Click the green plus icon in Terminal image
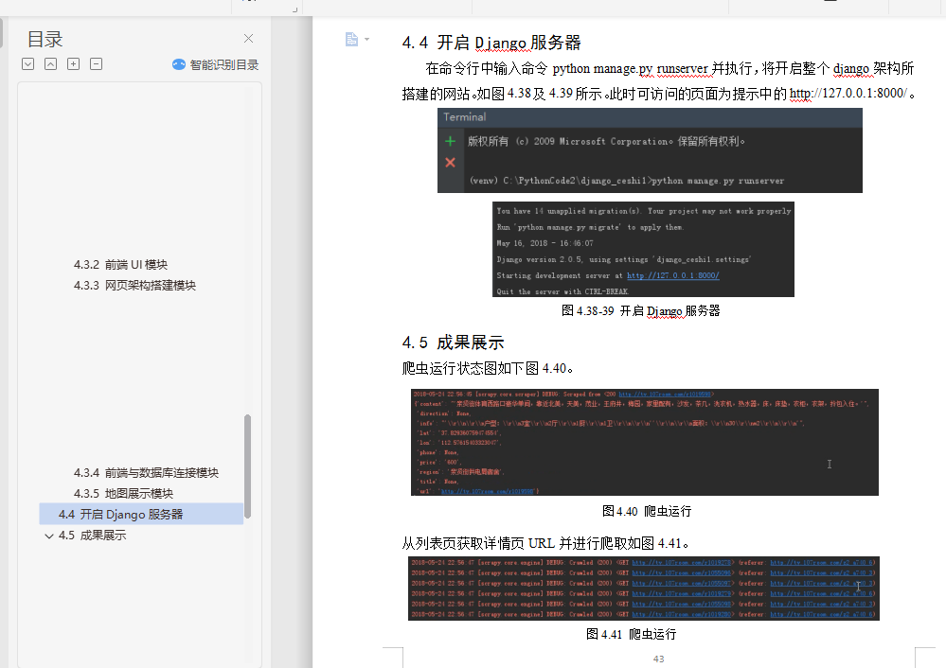The height and width of the screenshot is (668, 946). [x=450, y=142]
